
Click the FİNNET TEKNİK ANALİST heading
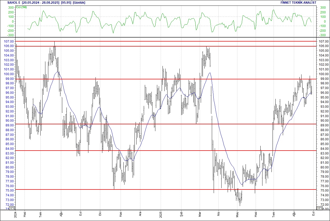coord(299,3)
